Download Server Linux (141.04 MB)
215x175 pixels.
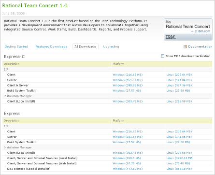coord(179,80)
